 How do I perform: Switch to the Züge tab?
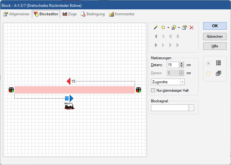[x=69, y=14]
